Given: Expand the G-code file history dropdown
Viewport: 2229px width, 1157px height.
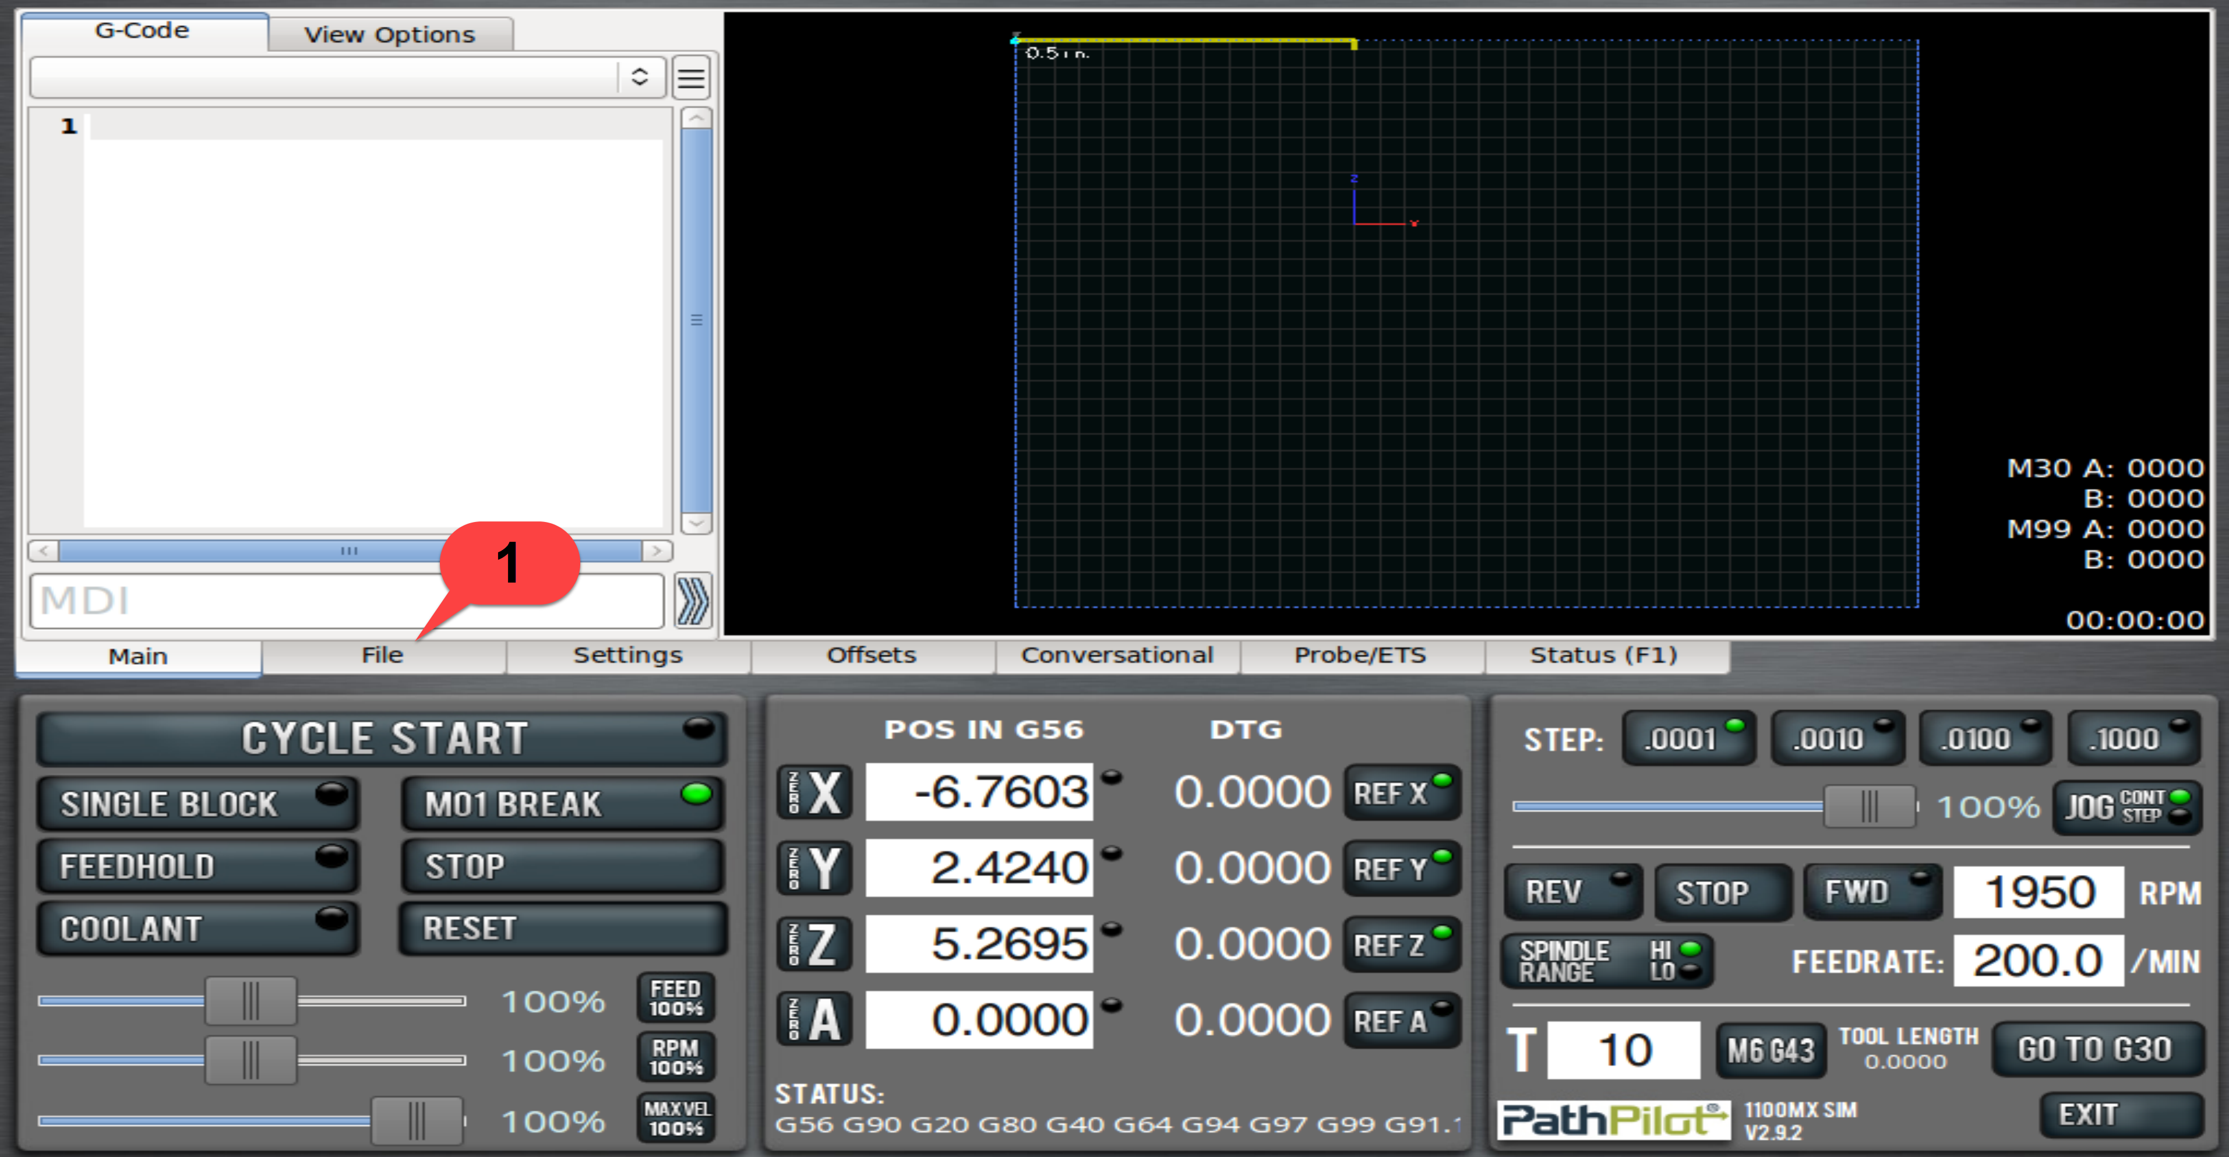Looking at the screenshot, I should [640, 77].
